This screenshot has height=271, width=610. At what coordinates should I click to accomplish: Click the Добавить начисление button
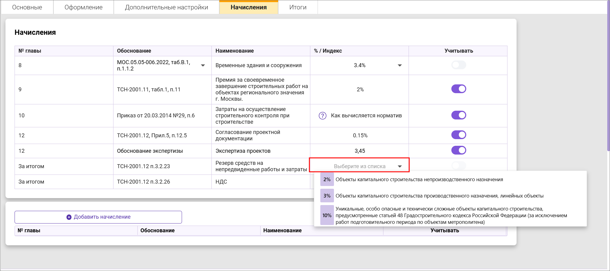tap(98, 217)
